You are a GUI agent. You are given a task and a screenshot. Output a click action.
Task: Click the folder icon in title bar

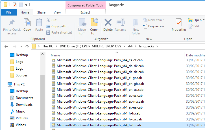point(5,5)
